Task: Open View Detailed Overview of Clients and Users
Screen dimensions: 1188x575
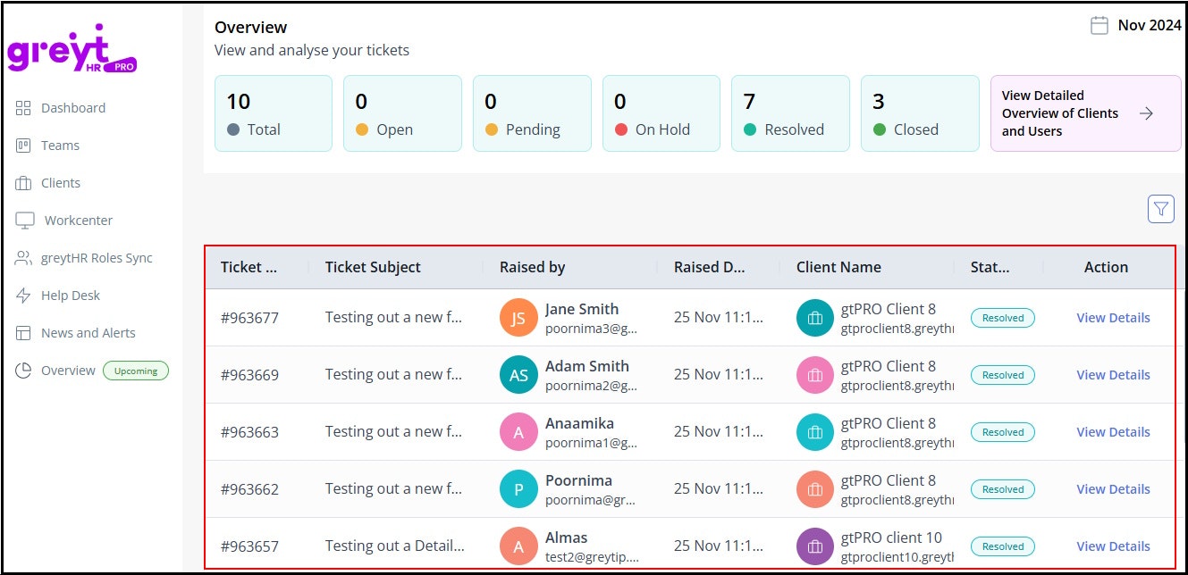Action: click(1085, 113)
